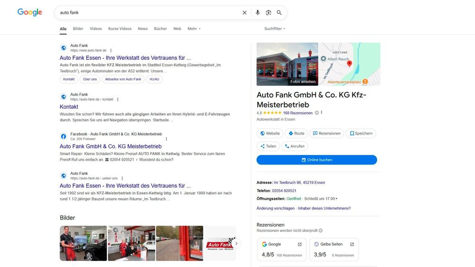
Task: Click the Rezensionen button
Action: click(x=327, y=133)
